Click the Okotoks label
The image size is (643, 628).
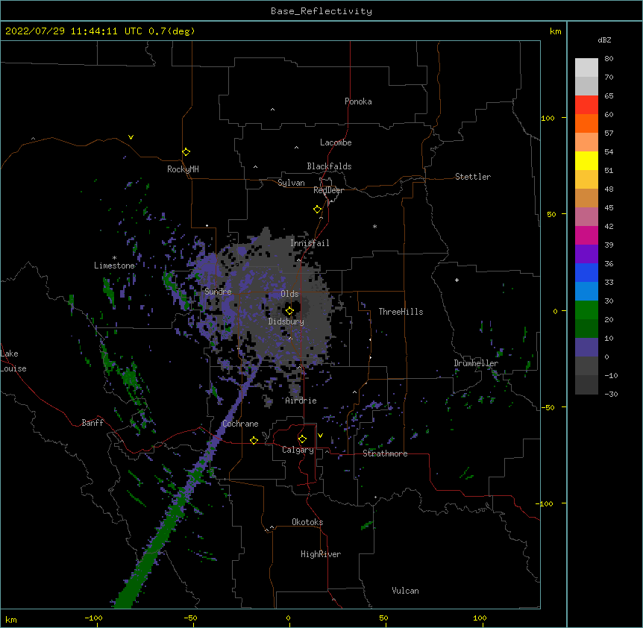tap(307, 522)
